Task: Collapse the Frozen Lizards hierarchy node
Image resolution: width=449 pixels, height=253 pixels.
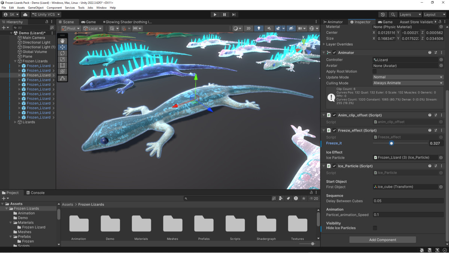Action: tap(15, 61)
